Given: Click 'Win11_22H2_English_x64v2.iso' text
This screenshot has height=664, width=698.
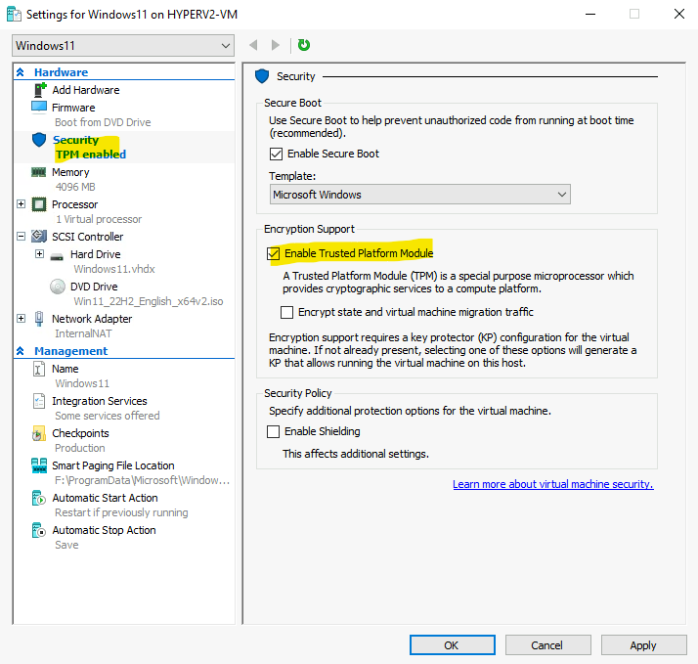Looking at the screenshot, I should [149, 301].
